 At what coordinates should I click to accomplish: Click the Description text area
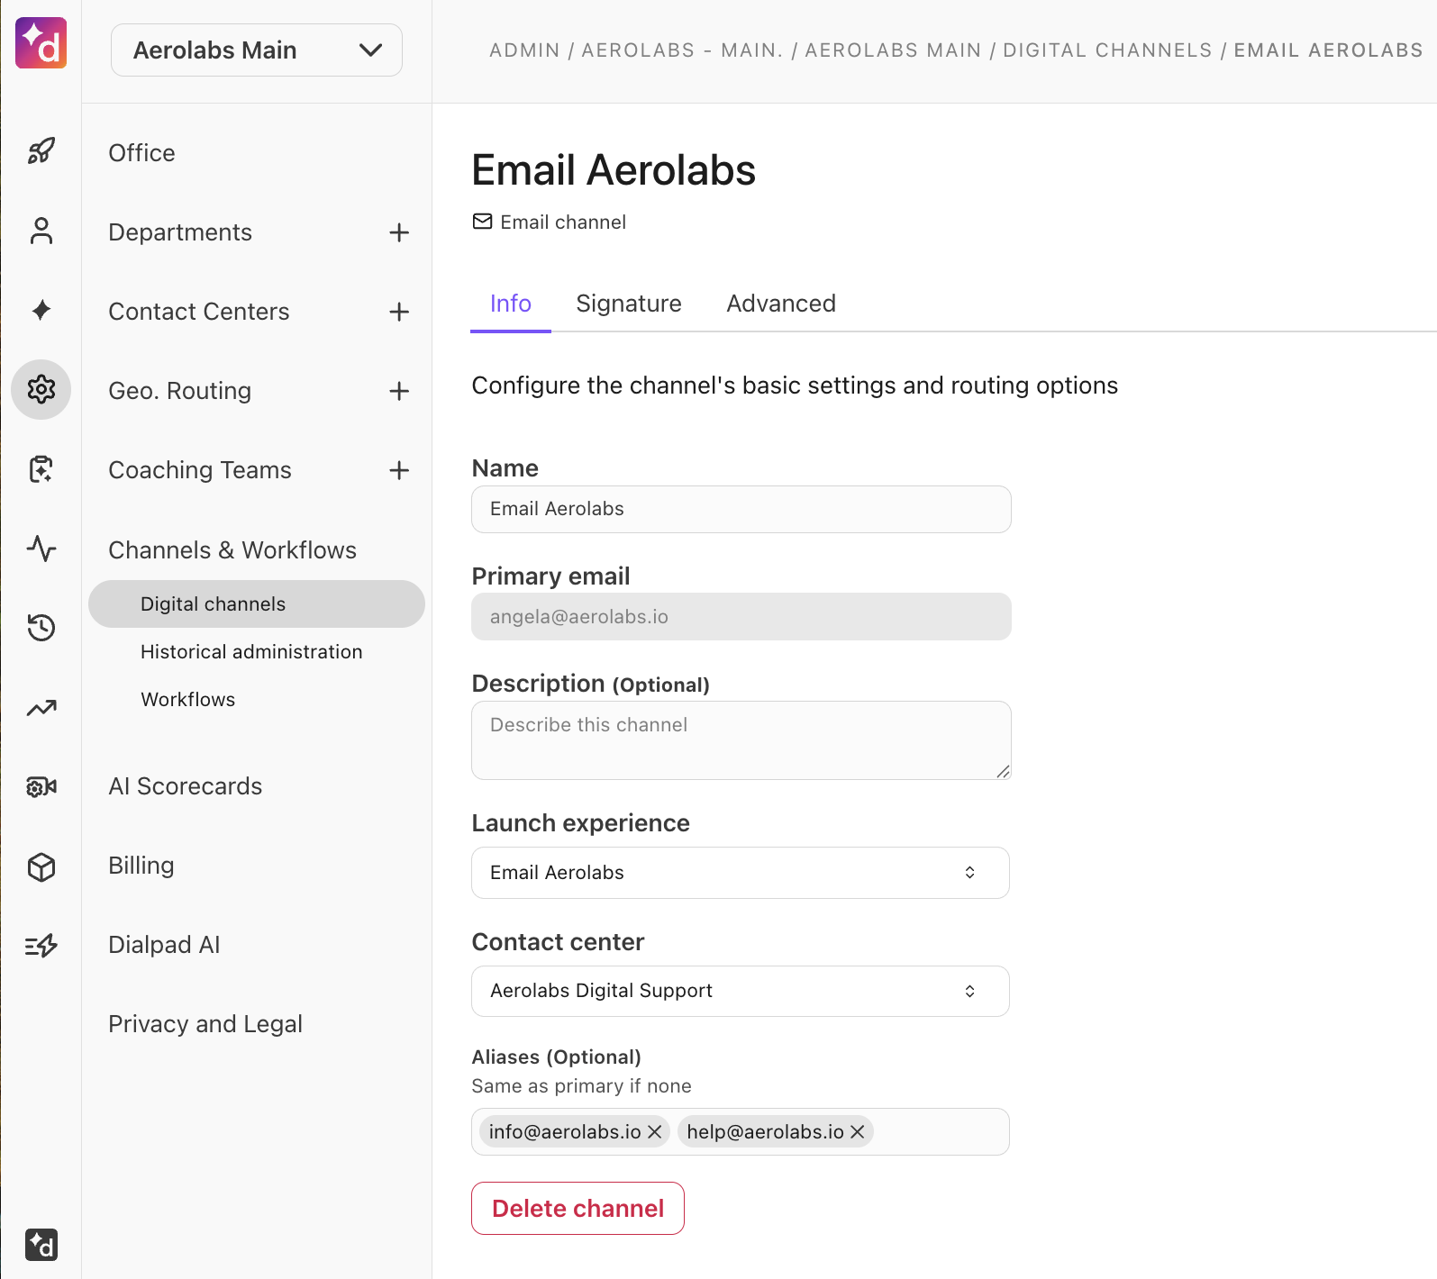pyautogui.click(x=741, y=740)
